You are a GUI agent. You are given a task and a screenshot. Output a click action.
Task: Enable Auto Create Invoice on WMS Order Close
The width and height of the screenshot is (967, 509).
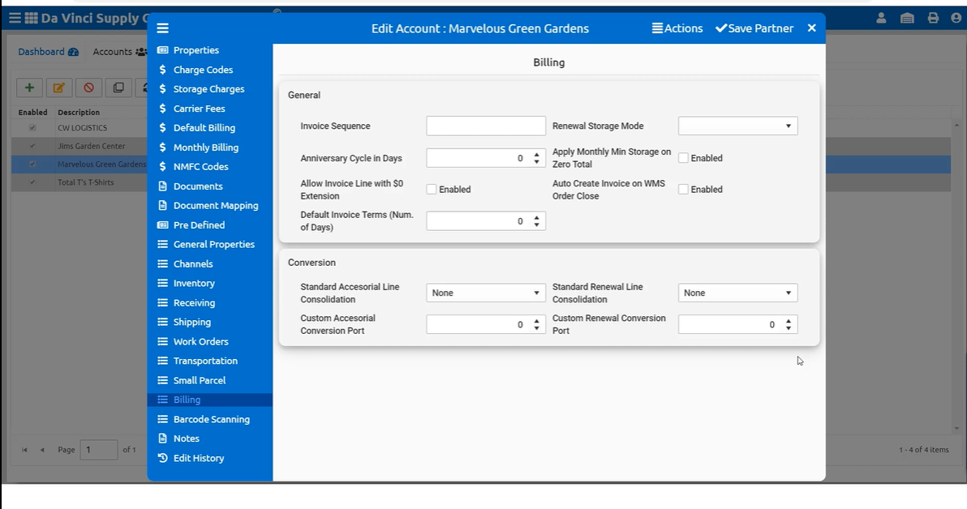click(x=684, y=190)
